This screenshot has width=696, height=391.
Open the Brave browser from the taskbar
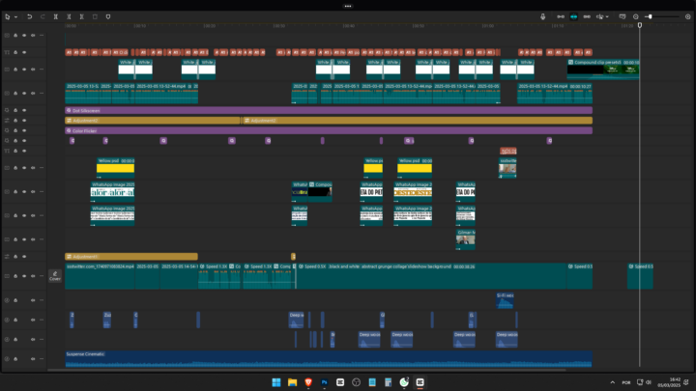point(308,383)
